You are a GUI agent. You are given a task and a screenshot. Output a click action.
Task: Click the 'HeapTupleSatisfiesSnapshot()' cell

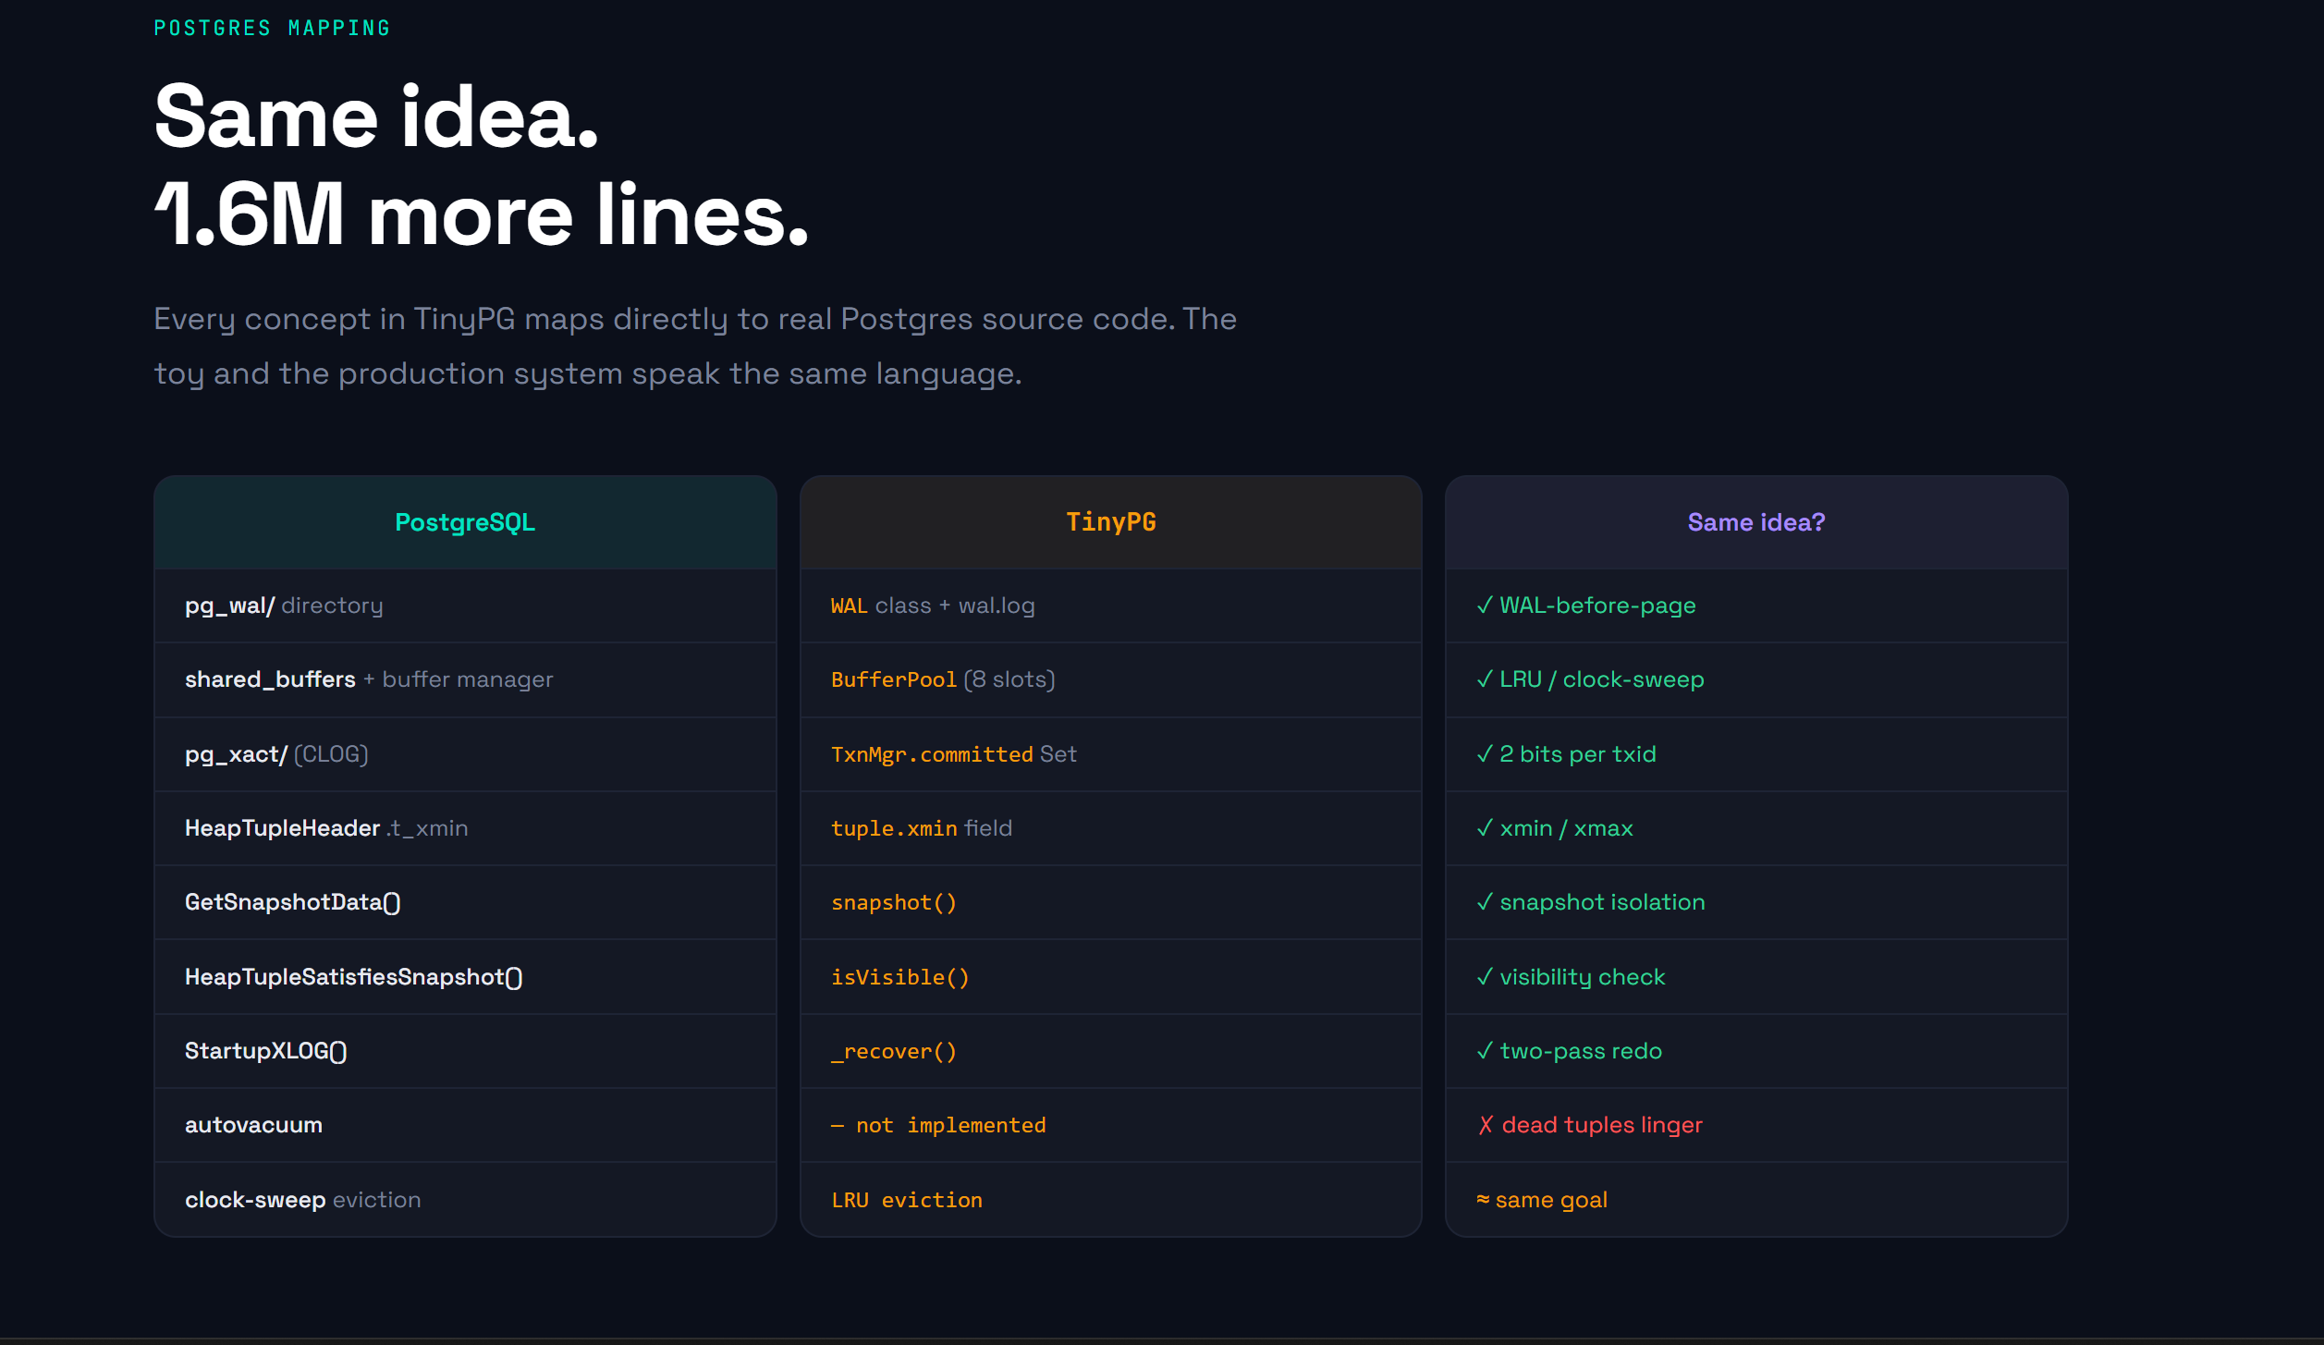pyautogui.click(x=465, y=977)
